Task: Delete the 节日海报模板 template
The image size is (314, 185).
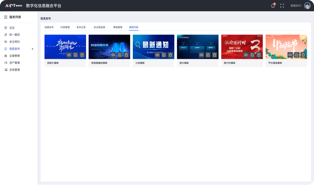Action: tap(303, 55)
